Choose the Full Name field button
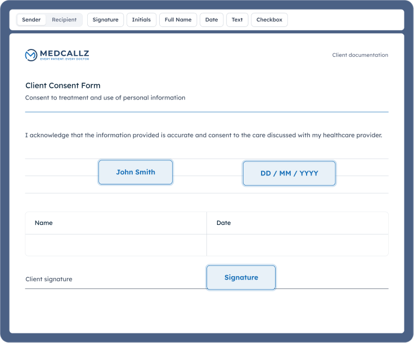The width and height of the screenshot is (414, 343). 178,20
